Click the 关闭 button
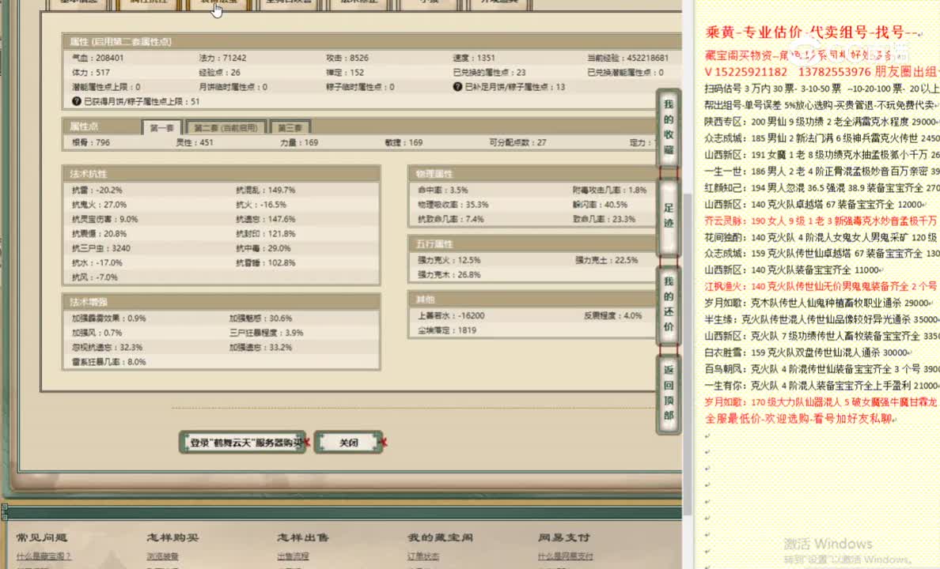940x569 pixels. (x=348, y=443)
